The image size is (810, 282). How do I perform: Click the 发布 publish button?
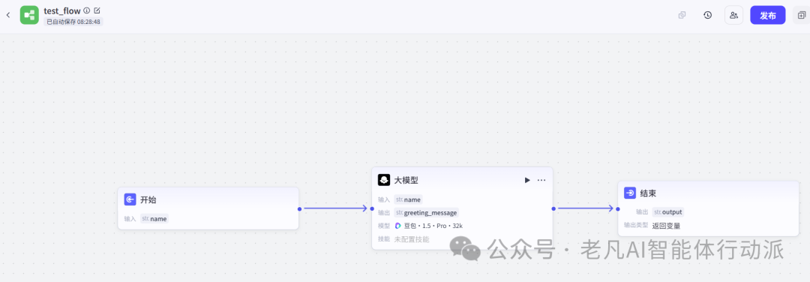click(x=768, y=15)
